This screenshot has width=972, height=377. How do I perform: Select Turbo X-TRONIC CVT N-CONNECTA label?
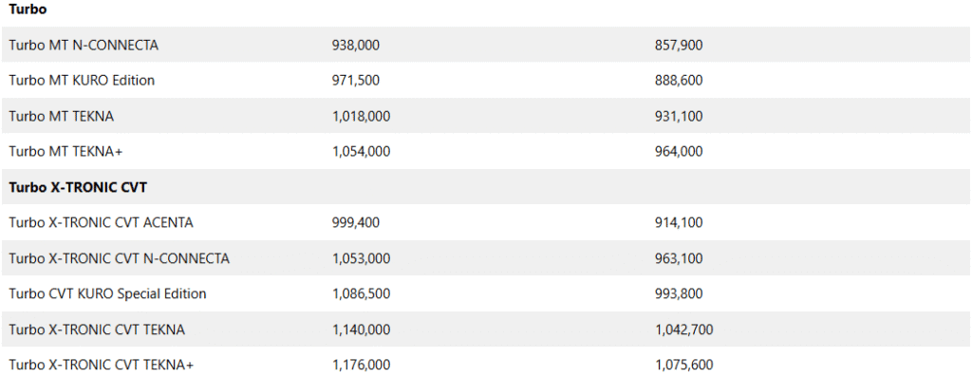click(119, 258)
